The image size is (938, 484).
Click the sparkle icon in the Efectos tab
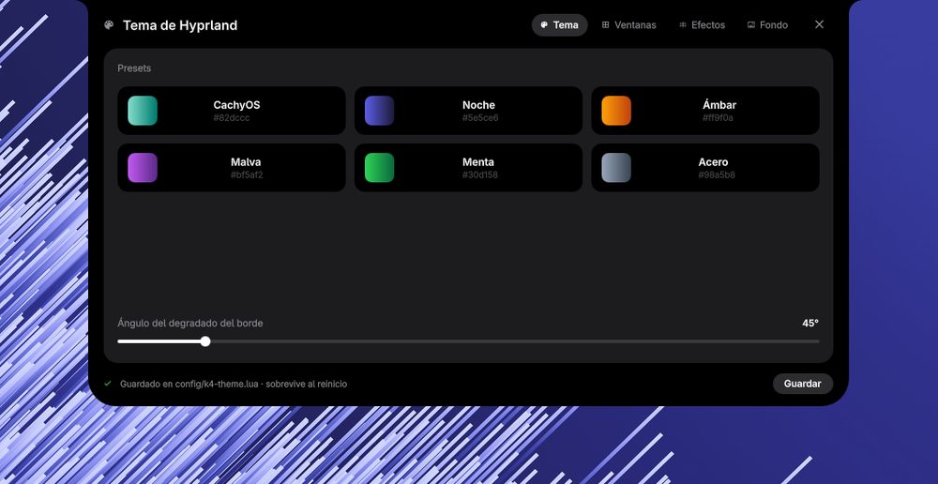[x=683, y=25]
